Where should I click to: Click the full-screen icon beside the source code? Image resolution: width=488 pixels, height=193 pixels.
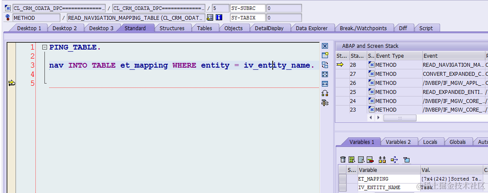pos(325,74)
